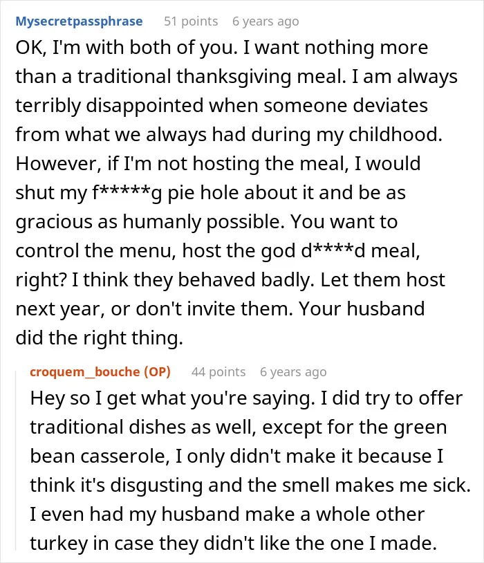Click the word "turkey" in the last line

tap(59, 544)
